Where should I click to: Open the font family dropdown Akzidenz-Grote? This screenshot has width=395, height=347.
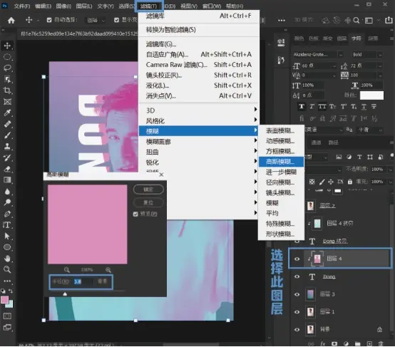[x=318, y=54]
